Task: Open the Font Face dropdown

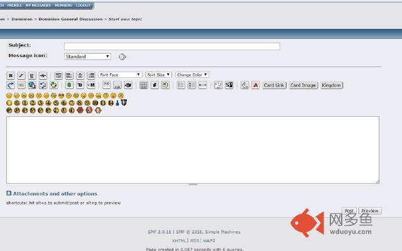Action: point(120,75)
